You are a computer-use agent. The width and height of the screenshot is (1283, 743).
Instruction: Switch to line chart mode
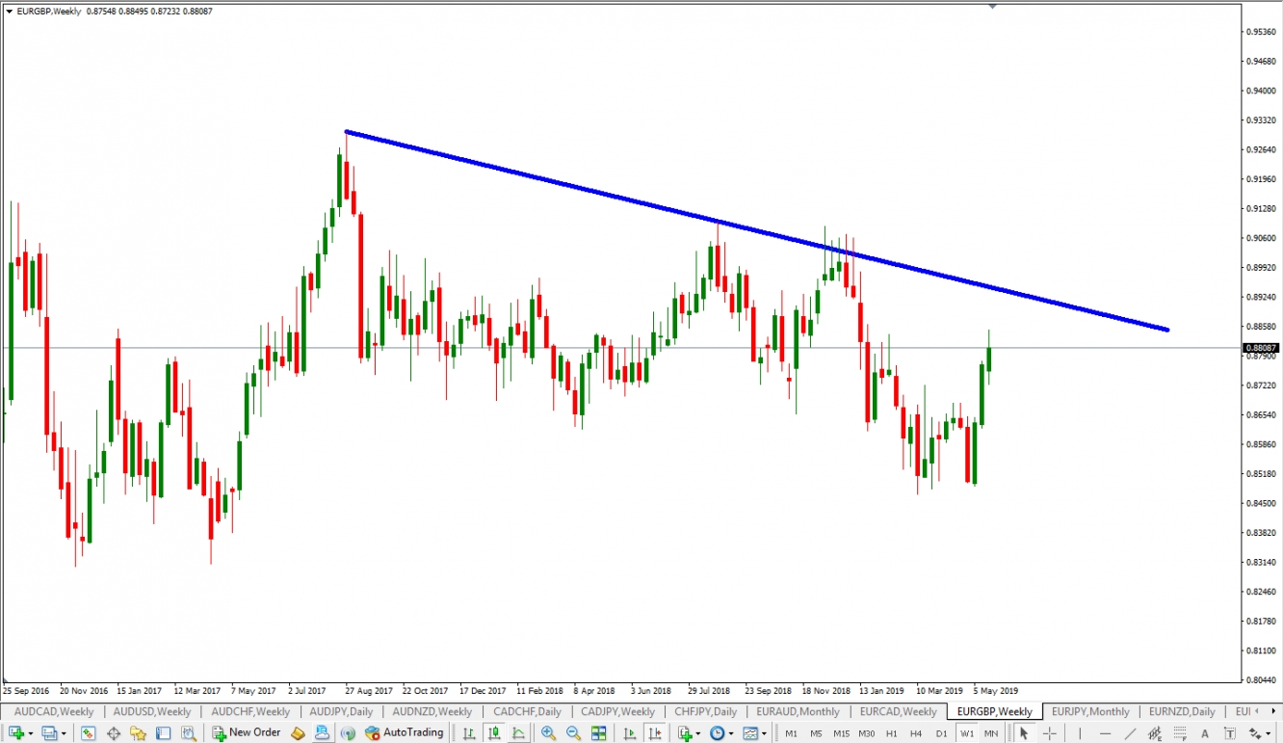click(518, 733)
